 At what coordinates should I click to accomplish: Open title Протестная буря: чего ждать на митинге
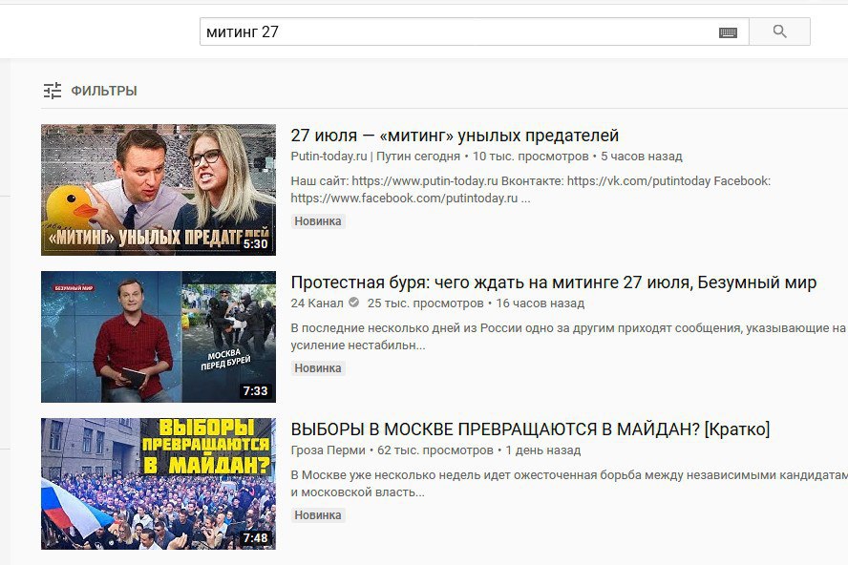554,282
